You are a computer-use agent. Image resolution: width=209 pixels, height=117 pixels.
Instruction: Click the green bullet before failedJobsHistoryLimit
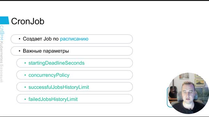(x=25, y=99)
